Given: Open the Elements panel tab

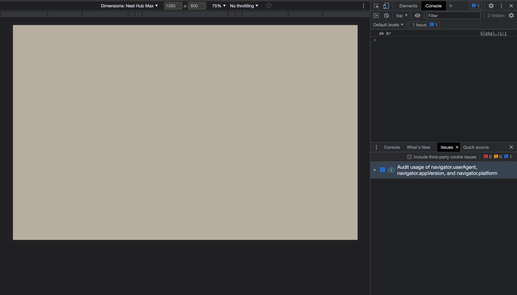Looking at the screenshot, I should coord(408,6).
